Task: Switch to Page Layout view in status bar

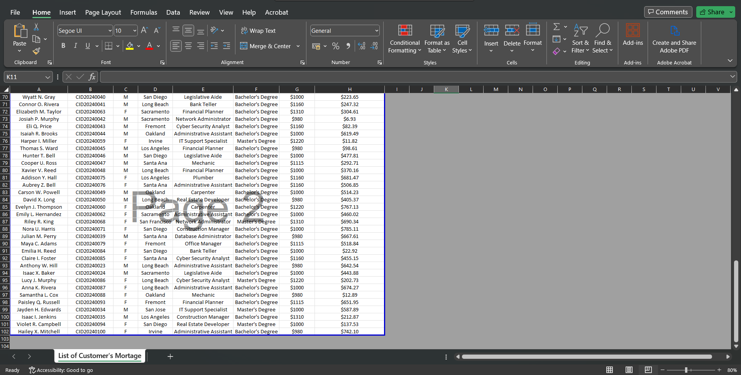Action: (629, 370)
